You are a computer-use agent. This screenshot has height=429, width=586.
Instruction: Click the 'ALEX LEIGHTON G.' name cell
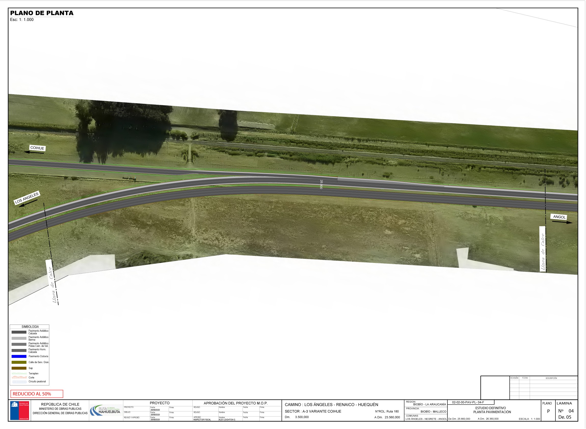pyautogui.click(x=227, y=420)
